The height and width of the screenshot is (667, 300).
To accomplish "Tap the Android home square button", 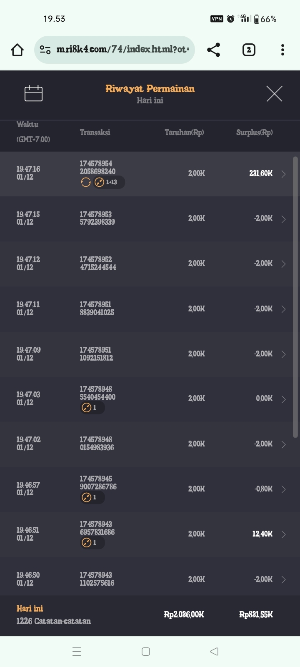I will (146, 652).
